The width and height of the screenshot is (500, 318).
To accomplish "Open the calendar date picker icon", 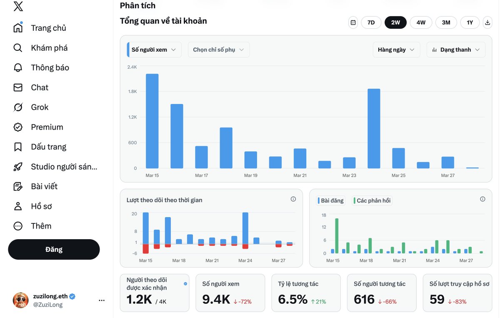I will coord(353,22).
